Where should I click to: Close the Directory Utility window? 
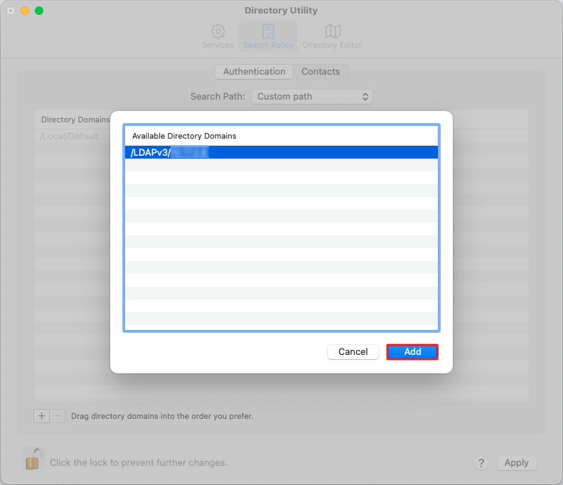point(11,11)
